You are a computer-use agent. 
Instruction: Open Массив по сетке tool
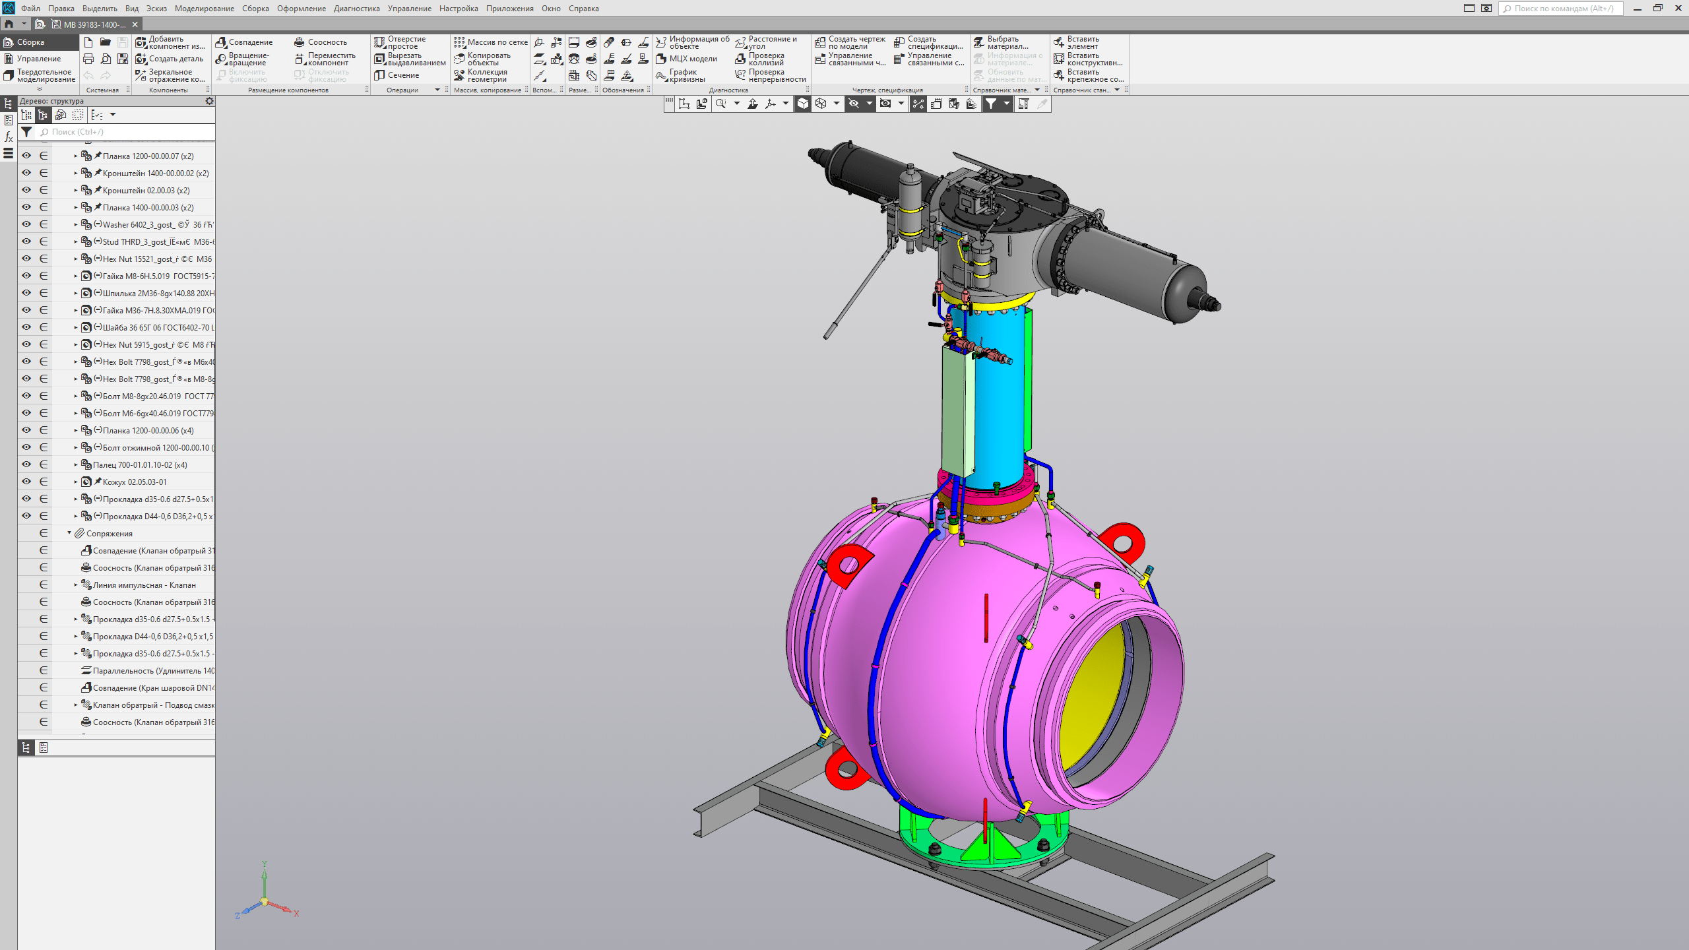point(490,42)
